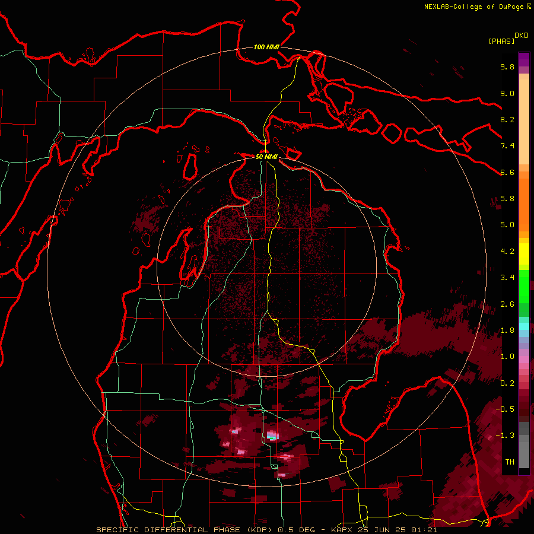Viewport: 534px width, 534px height.
Task: Pick the pink band near 1.0
Action: click(524, 360)
